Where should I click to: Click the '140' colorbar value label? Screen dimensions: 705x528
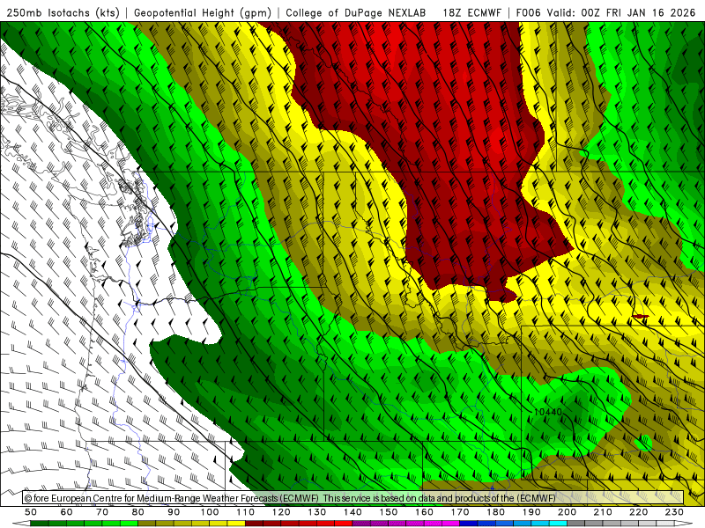(352, 512)
